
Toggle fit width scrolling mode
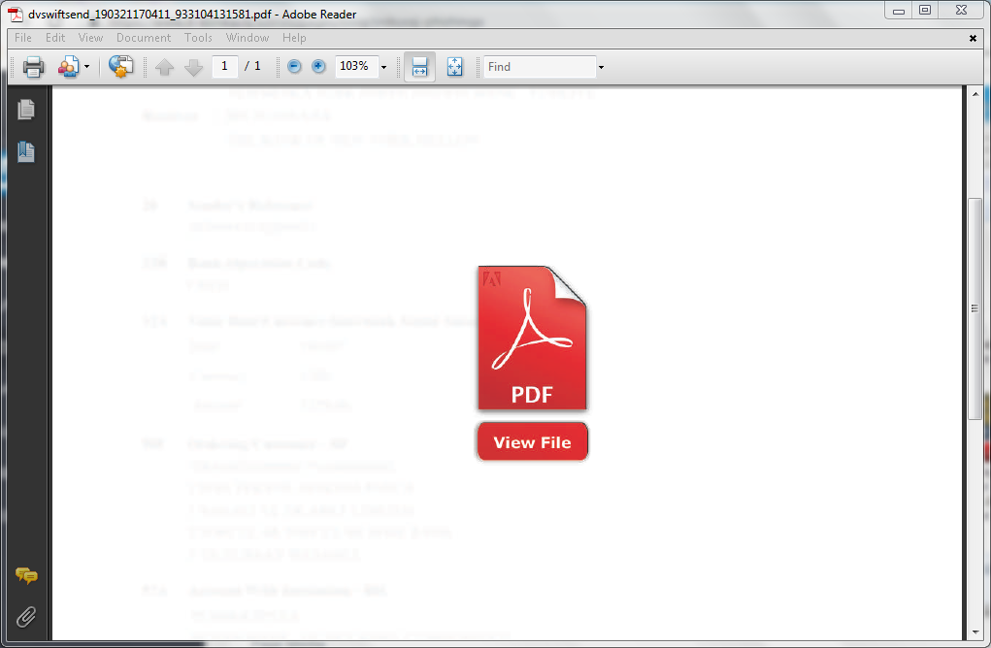click(x=419, y=67)
